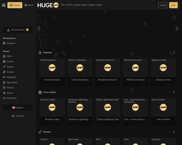Open the Tournaments section

(18, 30)
